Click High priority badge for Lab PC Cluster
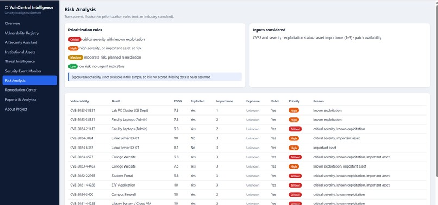This screenshot has height=205, width=438. coord(293,111)
